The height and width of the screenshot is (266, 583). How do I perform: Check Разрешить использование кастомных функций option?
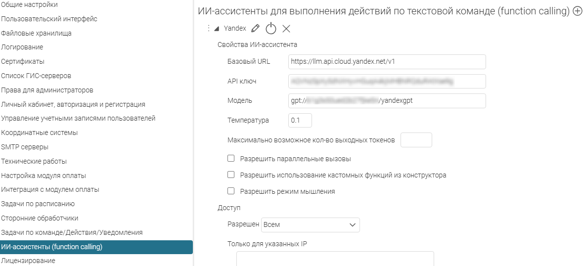coord(231,175)
